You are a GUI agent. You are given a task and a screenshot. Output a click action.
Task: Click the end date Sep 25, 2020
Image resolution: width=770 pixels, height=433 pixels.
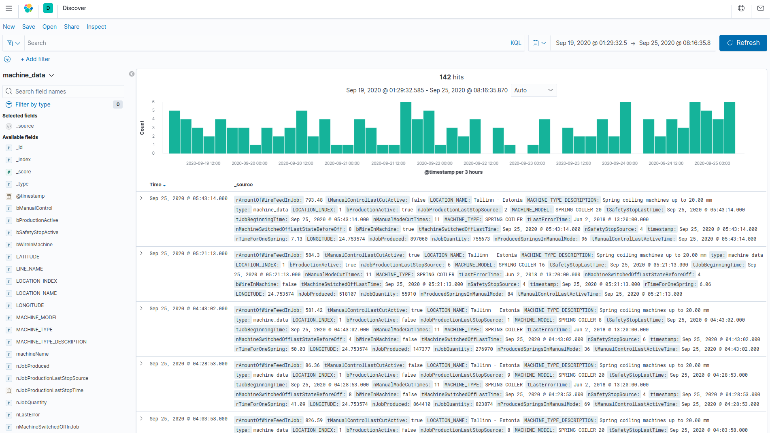tap(675, 43)
